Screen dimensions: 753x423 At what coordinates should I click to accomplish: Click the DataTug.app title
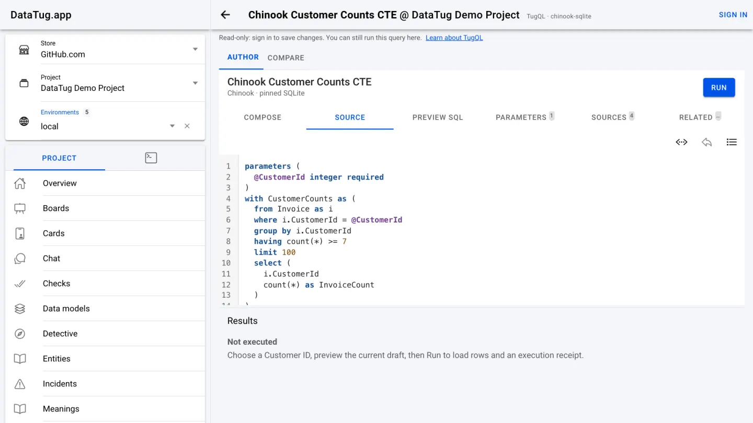pyautogui.click(x=41, y=15)
